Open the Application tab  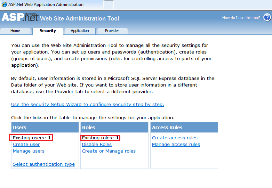(80, 31)
